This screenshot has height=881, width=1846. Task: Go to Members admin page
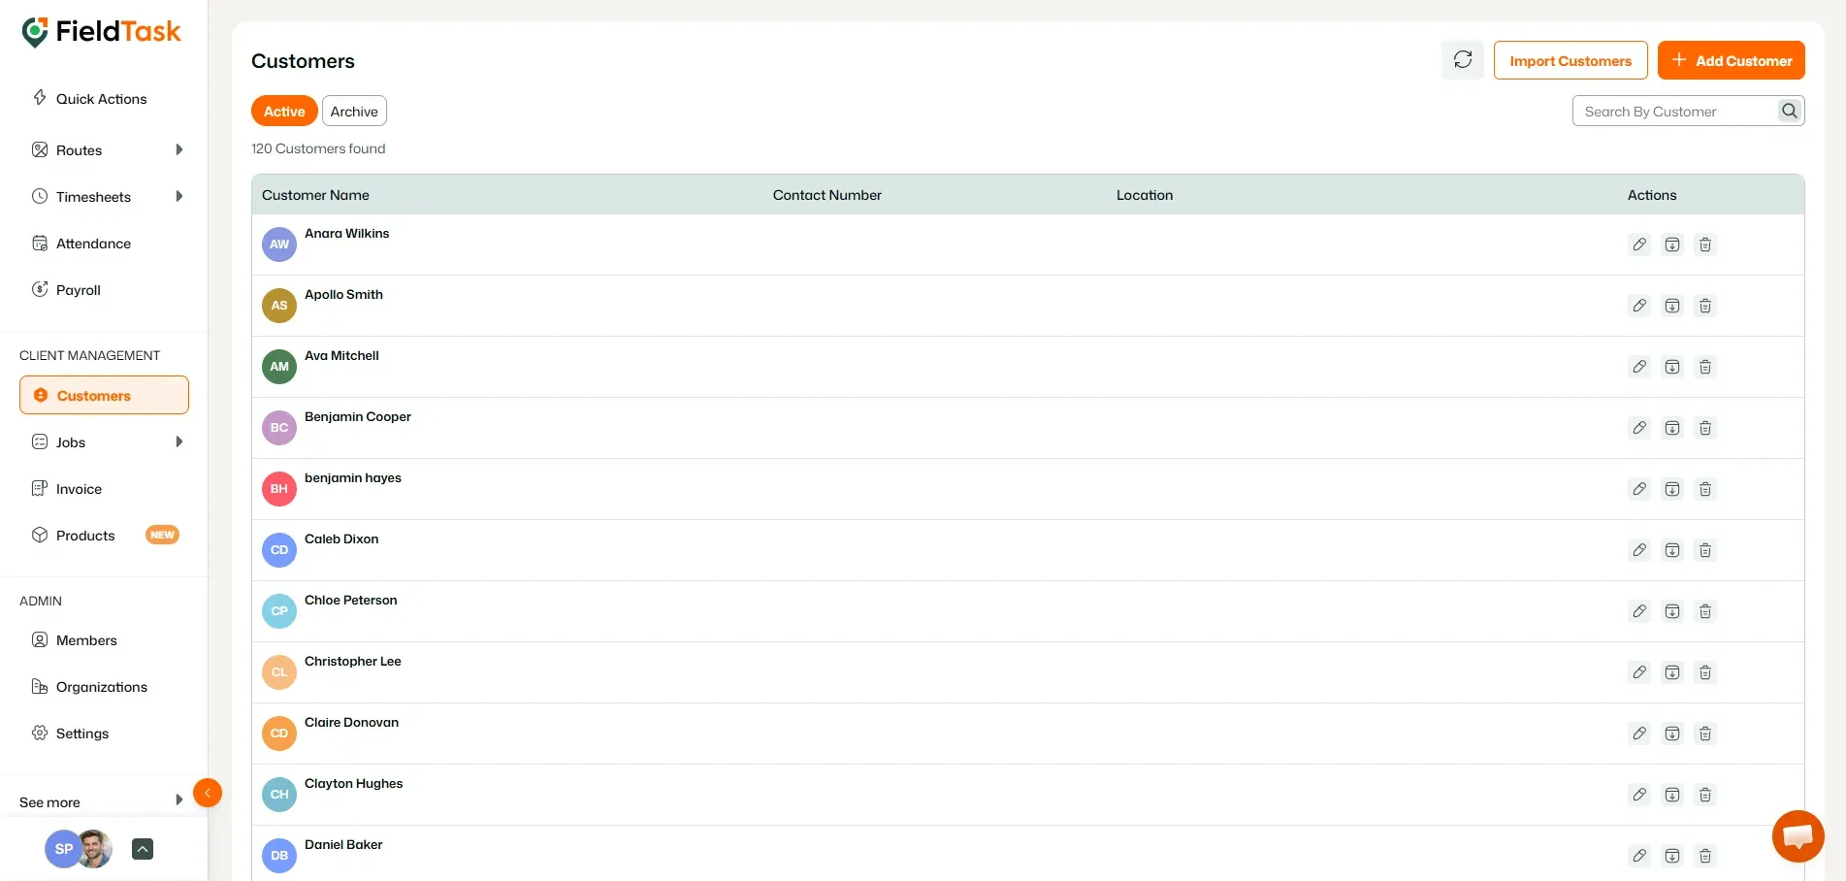(x=75, y=640)
